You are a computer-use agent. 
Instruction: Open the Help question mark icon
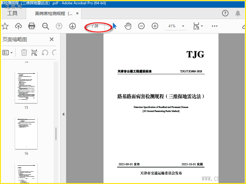(x=225, y=13)
